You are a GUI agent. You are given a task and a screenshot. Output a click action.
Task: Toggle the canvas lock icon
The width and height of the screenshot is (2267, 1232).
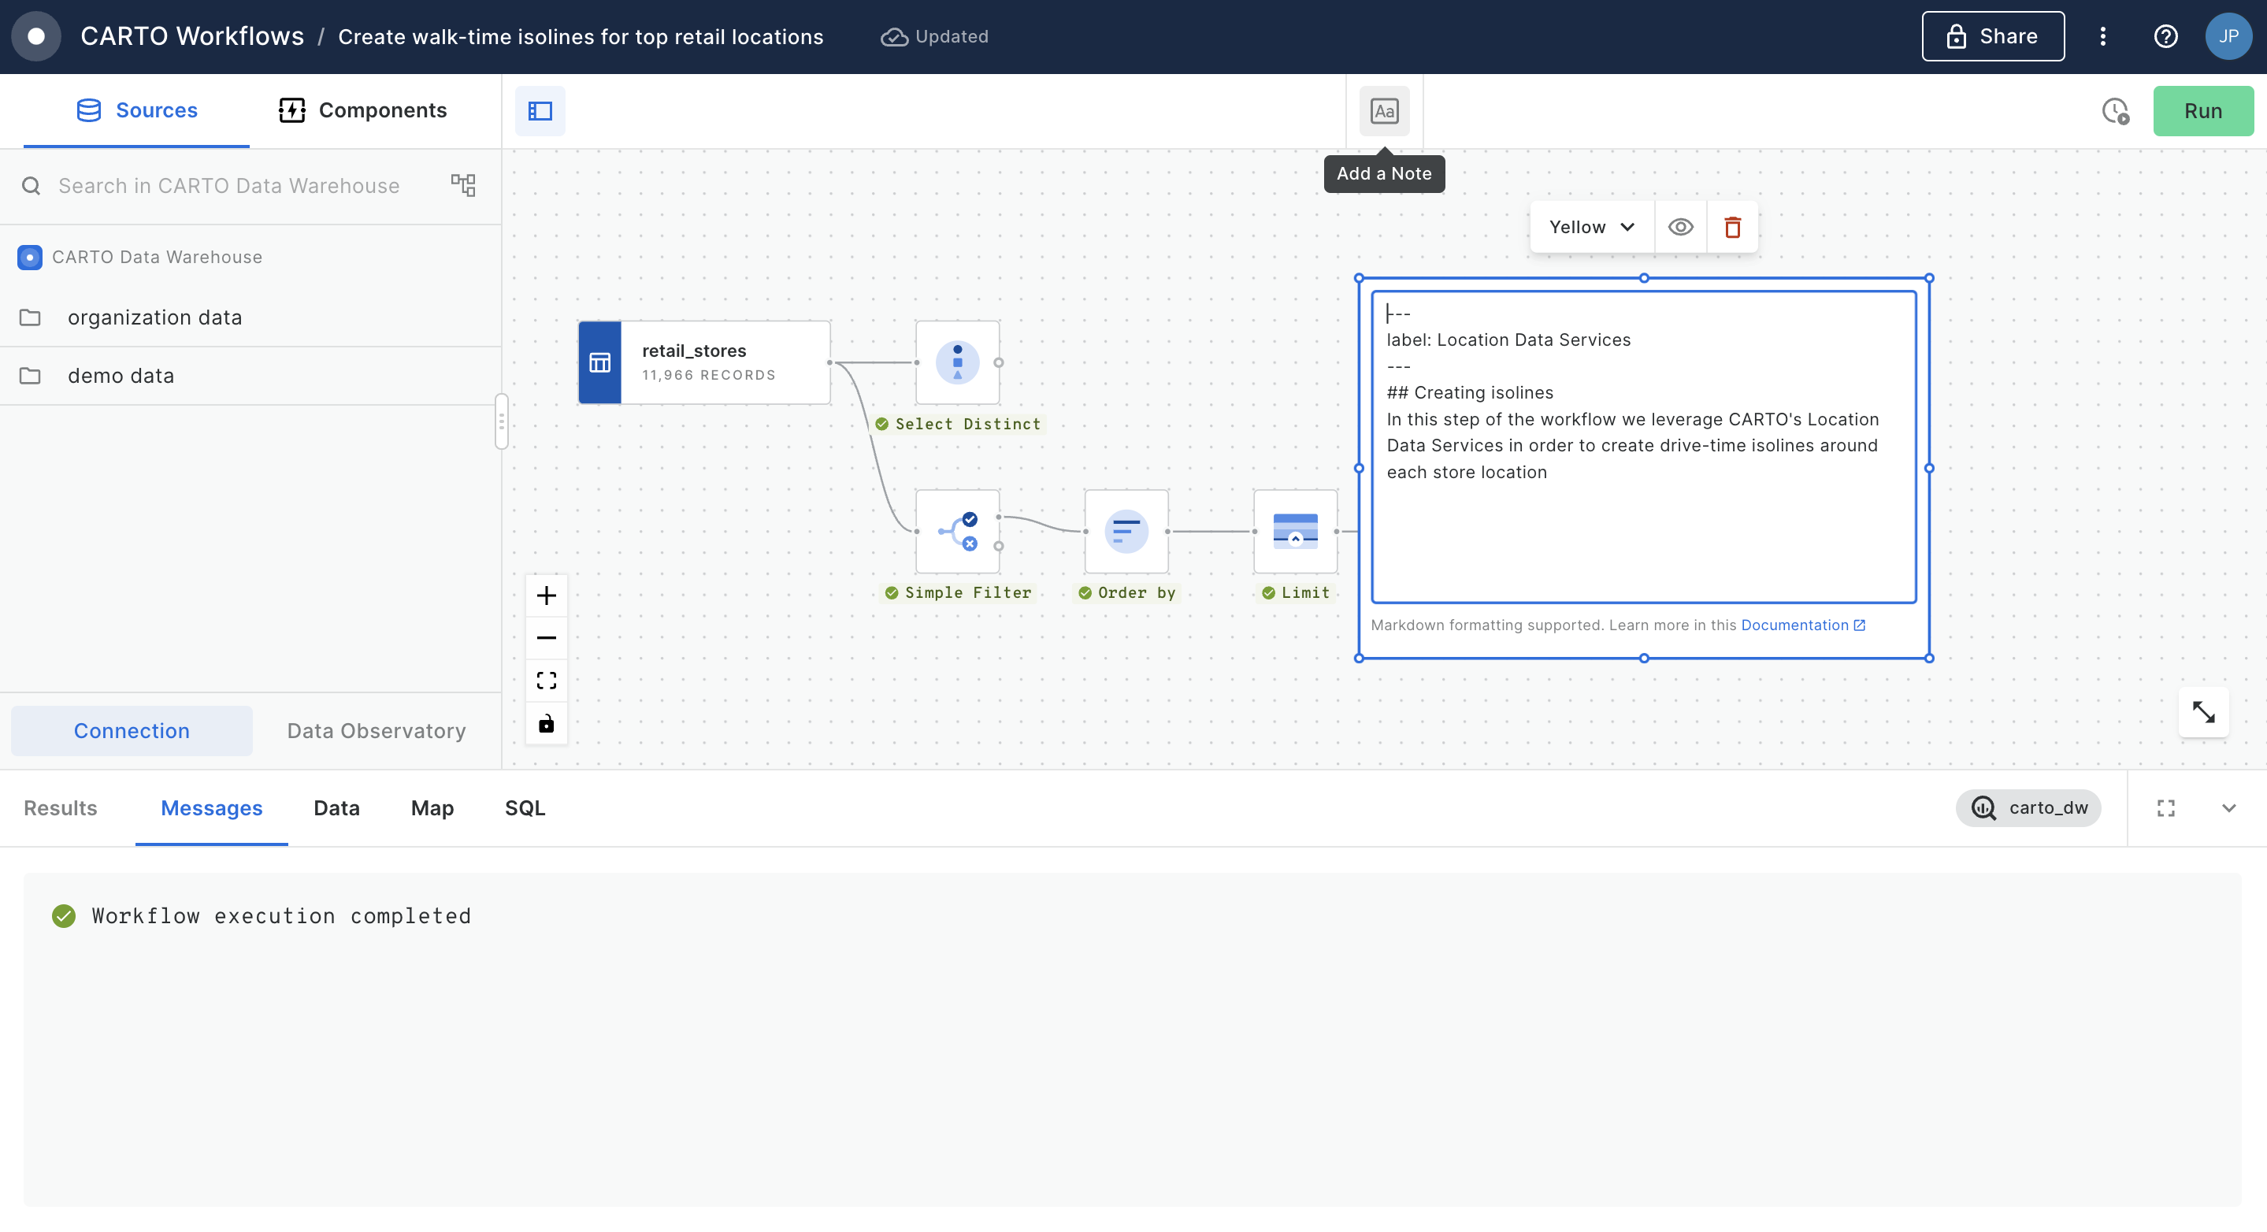(546, 723)
